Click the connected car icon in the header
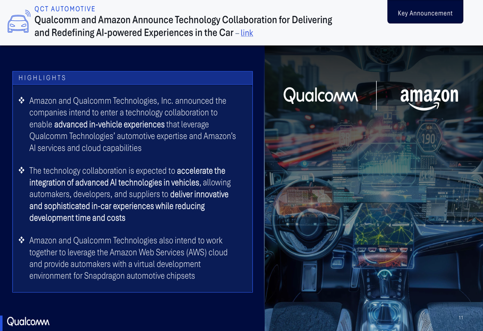Viewport: 483px width, 331px height. (19, 22)
